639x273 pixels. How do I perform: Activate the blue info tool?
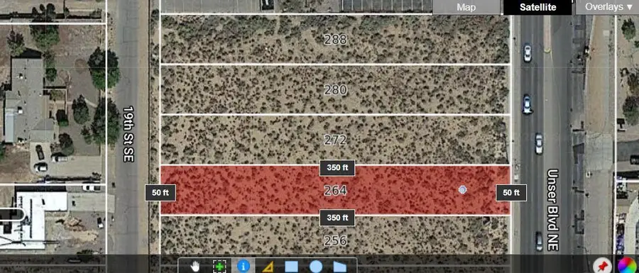(x=244, y=267)
